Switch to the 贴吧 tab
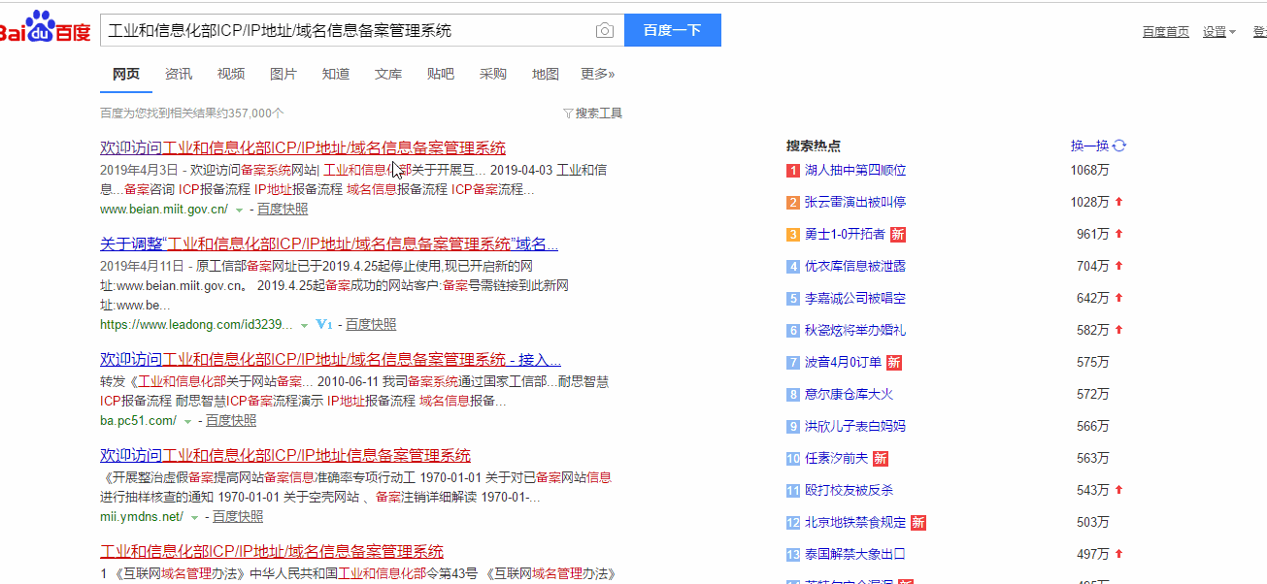This screenshot has height=584, width=1267. (x=441, y=74)
